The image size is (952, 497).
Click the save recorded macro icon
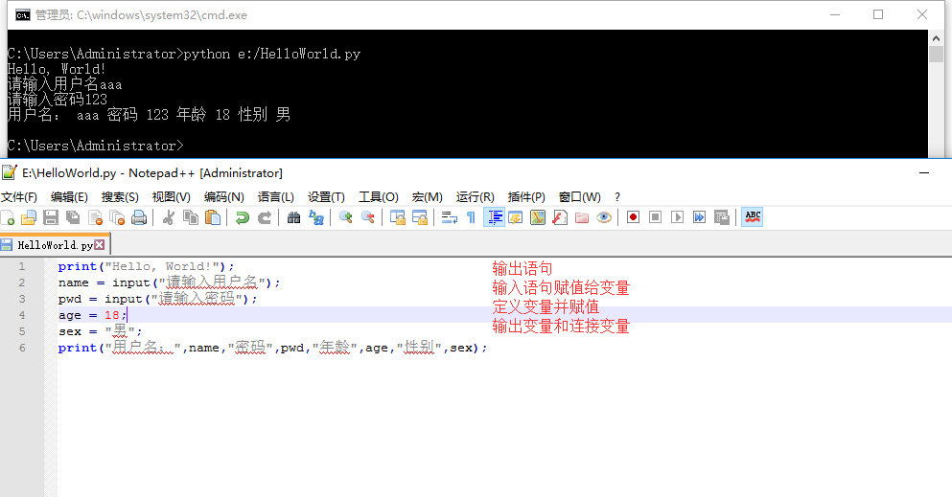coord(722,217)
